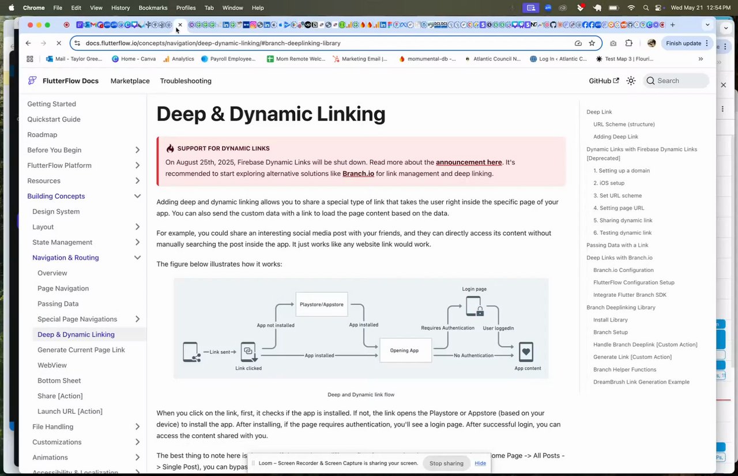Click the battery icon in the menu bar
The image size is (738, 476).
(613, 8)
